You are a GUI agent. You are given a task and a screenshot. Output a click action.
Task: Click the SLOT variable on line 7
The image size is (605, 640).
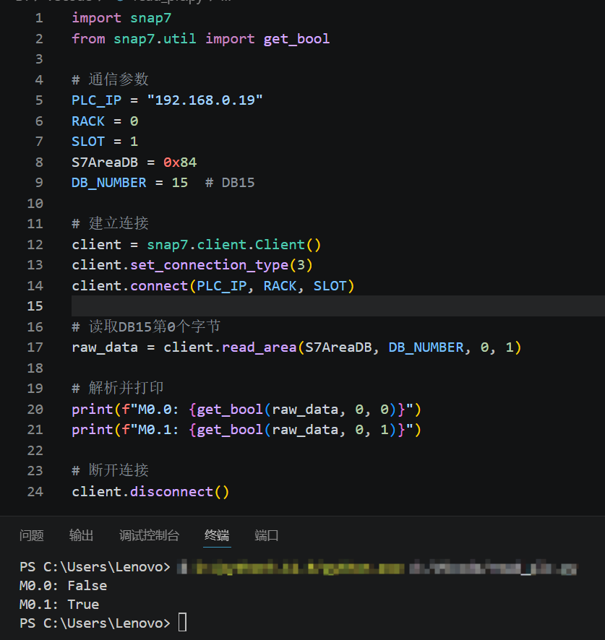88,142
